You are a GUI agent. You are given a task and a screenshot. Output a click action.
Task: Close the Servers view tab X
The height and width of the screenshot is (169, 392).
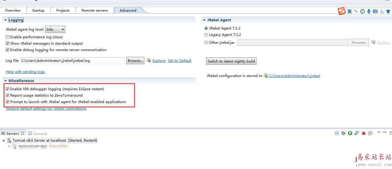pos(23,133)
